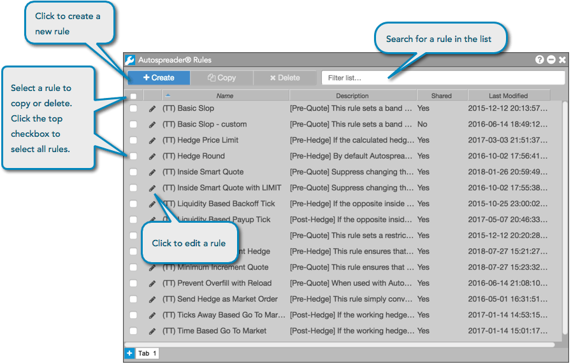The height and width of the screenshot is (364, 571).
Task: Check the box for Liquidity Based Backoff Tick
Action: coord(133,204)
